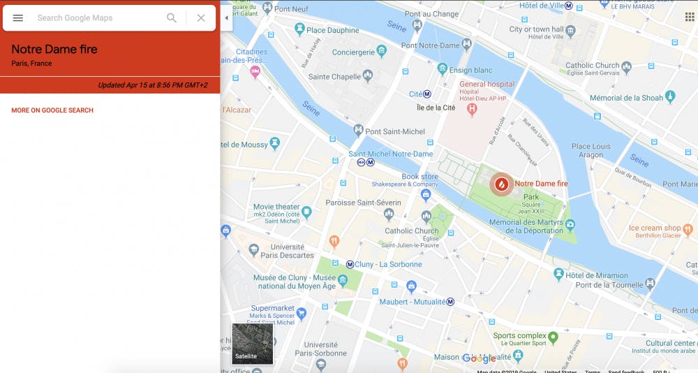Select the Hôtel de Miramion pin
The width and height of the screenshot is (698, 373).
click(558, 274)
